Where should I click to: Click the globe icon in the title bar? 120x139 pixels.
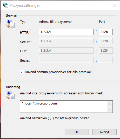coord(6,5)
